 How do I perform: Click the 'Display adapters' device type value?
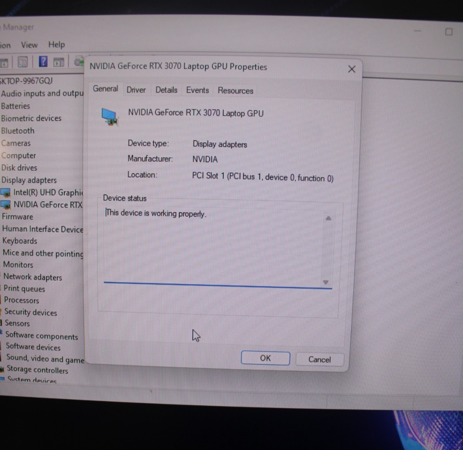pyautogui.click(x=220, y=144)
